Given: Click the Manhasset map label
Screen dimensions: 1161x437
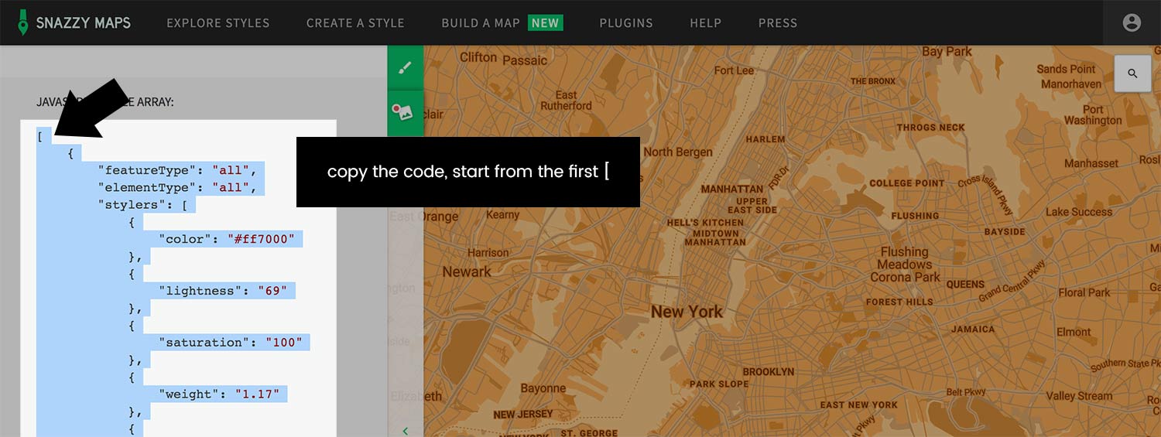Looking at the screenshot, I should (1091, 163).
